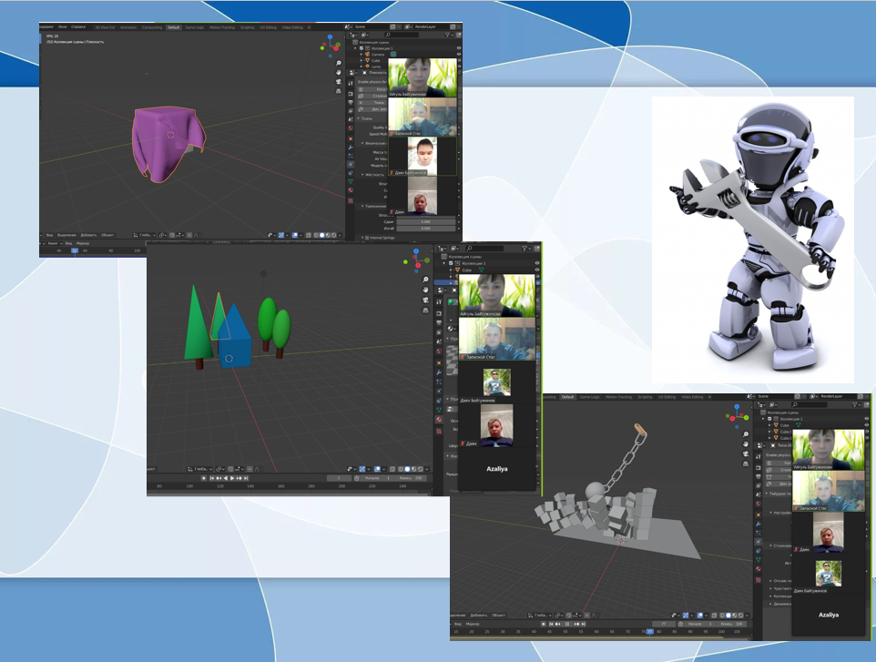Open the Глоба... orientation dropdown in trees viewport
The width and height of the screenshot is (876, 662).
pyautogui.click(x=202, y=469)
